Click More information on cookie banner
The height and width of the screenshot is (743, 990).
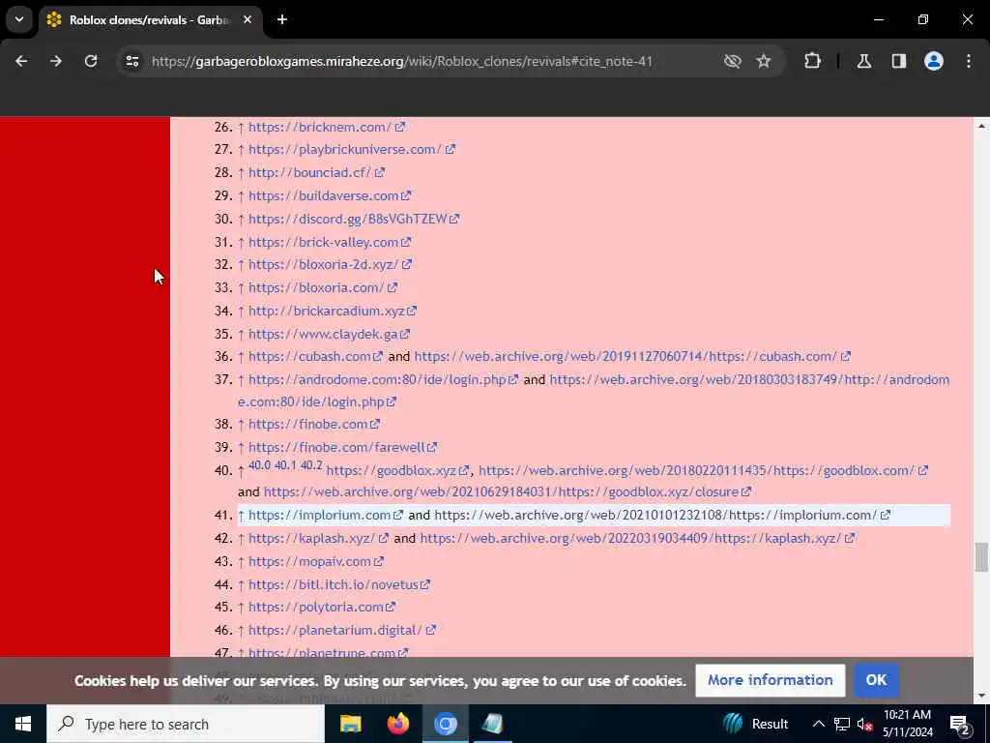coord(771,680)
